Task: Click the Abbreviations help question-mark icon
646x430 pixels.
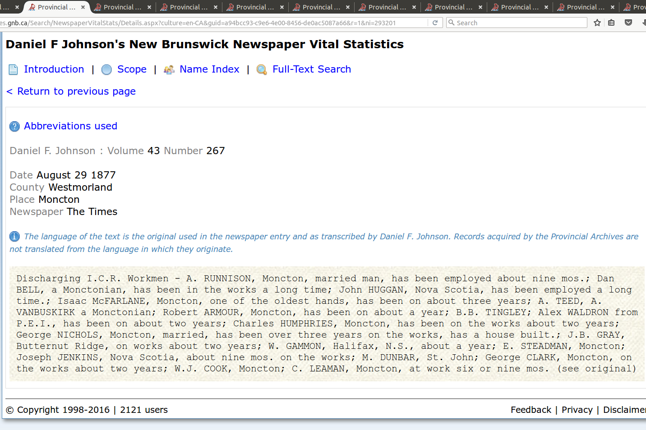Action: pos(14,126)
